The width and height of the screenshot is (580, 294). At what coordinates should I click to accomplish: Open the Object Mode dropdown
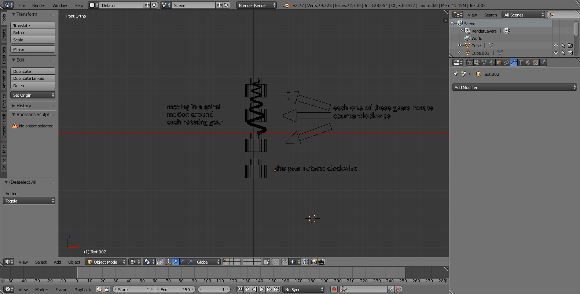tap(106, 262)
